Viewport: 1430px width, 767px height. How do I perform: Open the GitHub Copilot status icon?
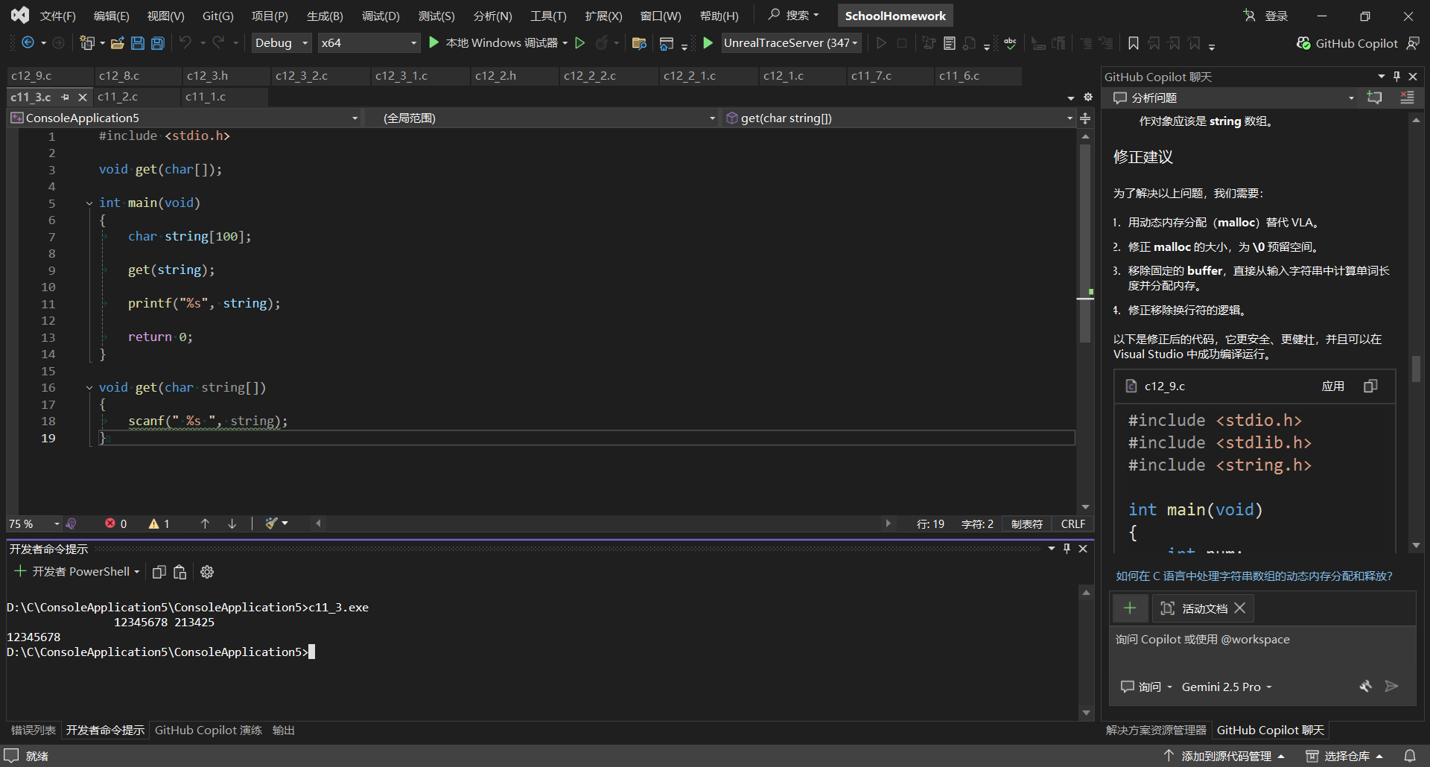pyautogui.click(x=1303, y=43)
